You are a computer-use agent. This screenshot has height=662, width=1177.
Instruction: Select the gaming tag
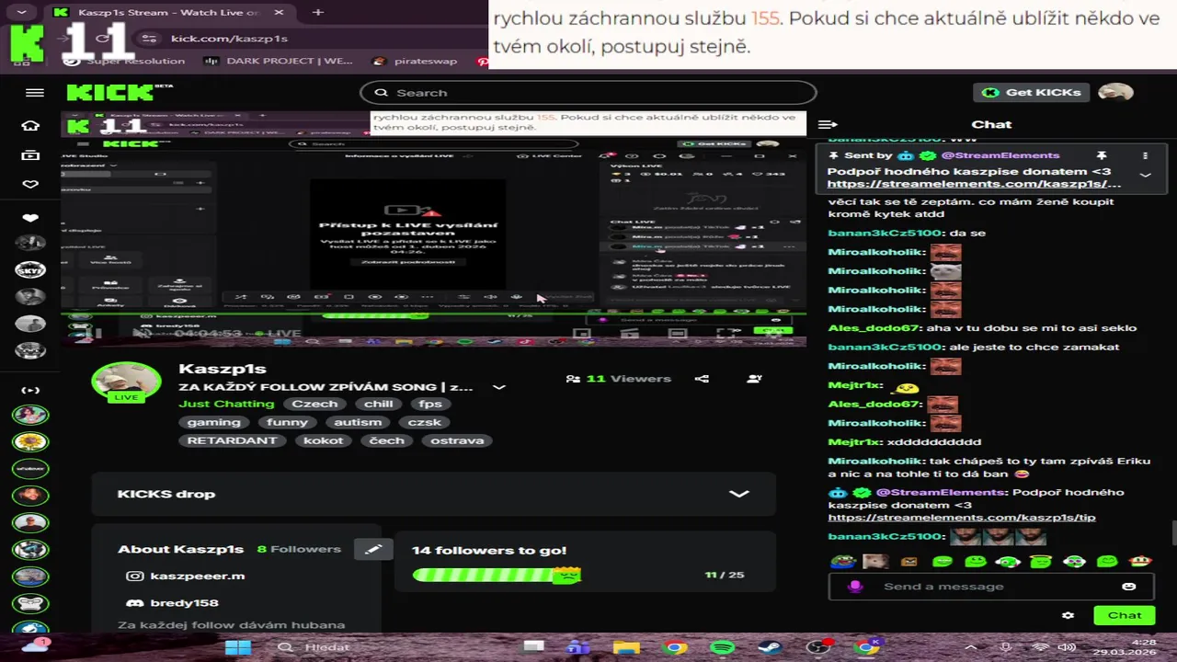tap(214, 422)
